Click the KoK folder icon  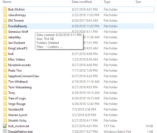pyautogui.click(x=5, y=54)
